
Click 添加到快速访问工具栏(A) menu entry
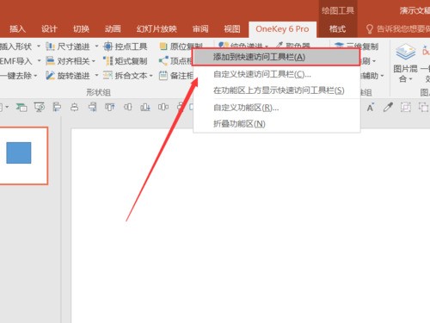(276, 57)
